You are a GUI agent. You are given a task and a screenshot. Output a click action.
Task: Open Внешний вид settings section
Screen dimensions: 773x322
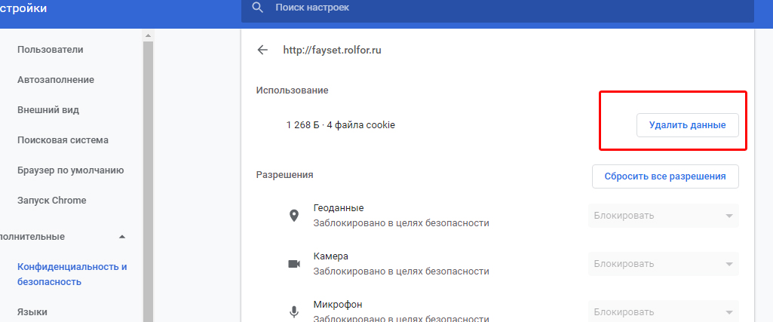pyautogui.click(x=48, y=110)
